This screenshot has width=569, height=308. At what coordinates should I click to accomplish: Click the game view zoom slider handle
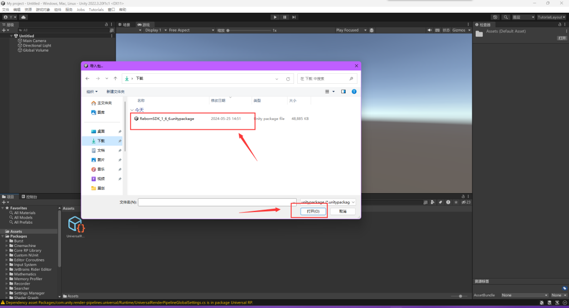click(x=228, y=30)
